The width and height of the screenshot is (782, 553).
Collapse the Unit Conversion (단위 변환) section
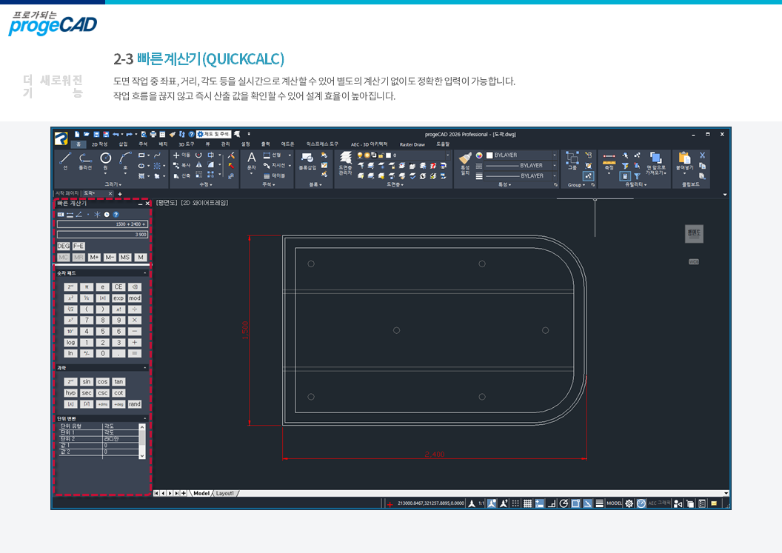(145, 418)
